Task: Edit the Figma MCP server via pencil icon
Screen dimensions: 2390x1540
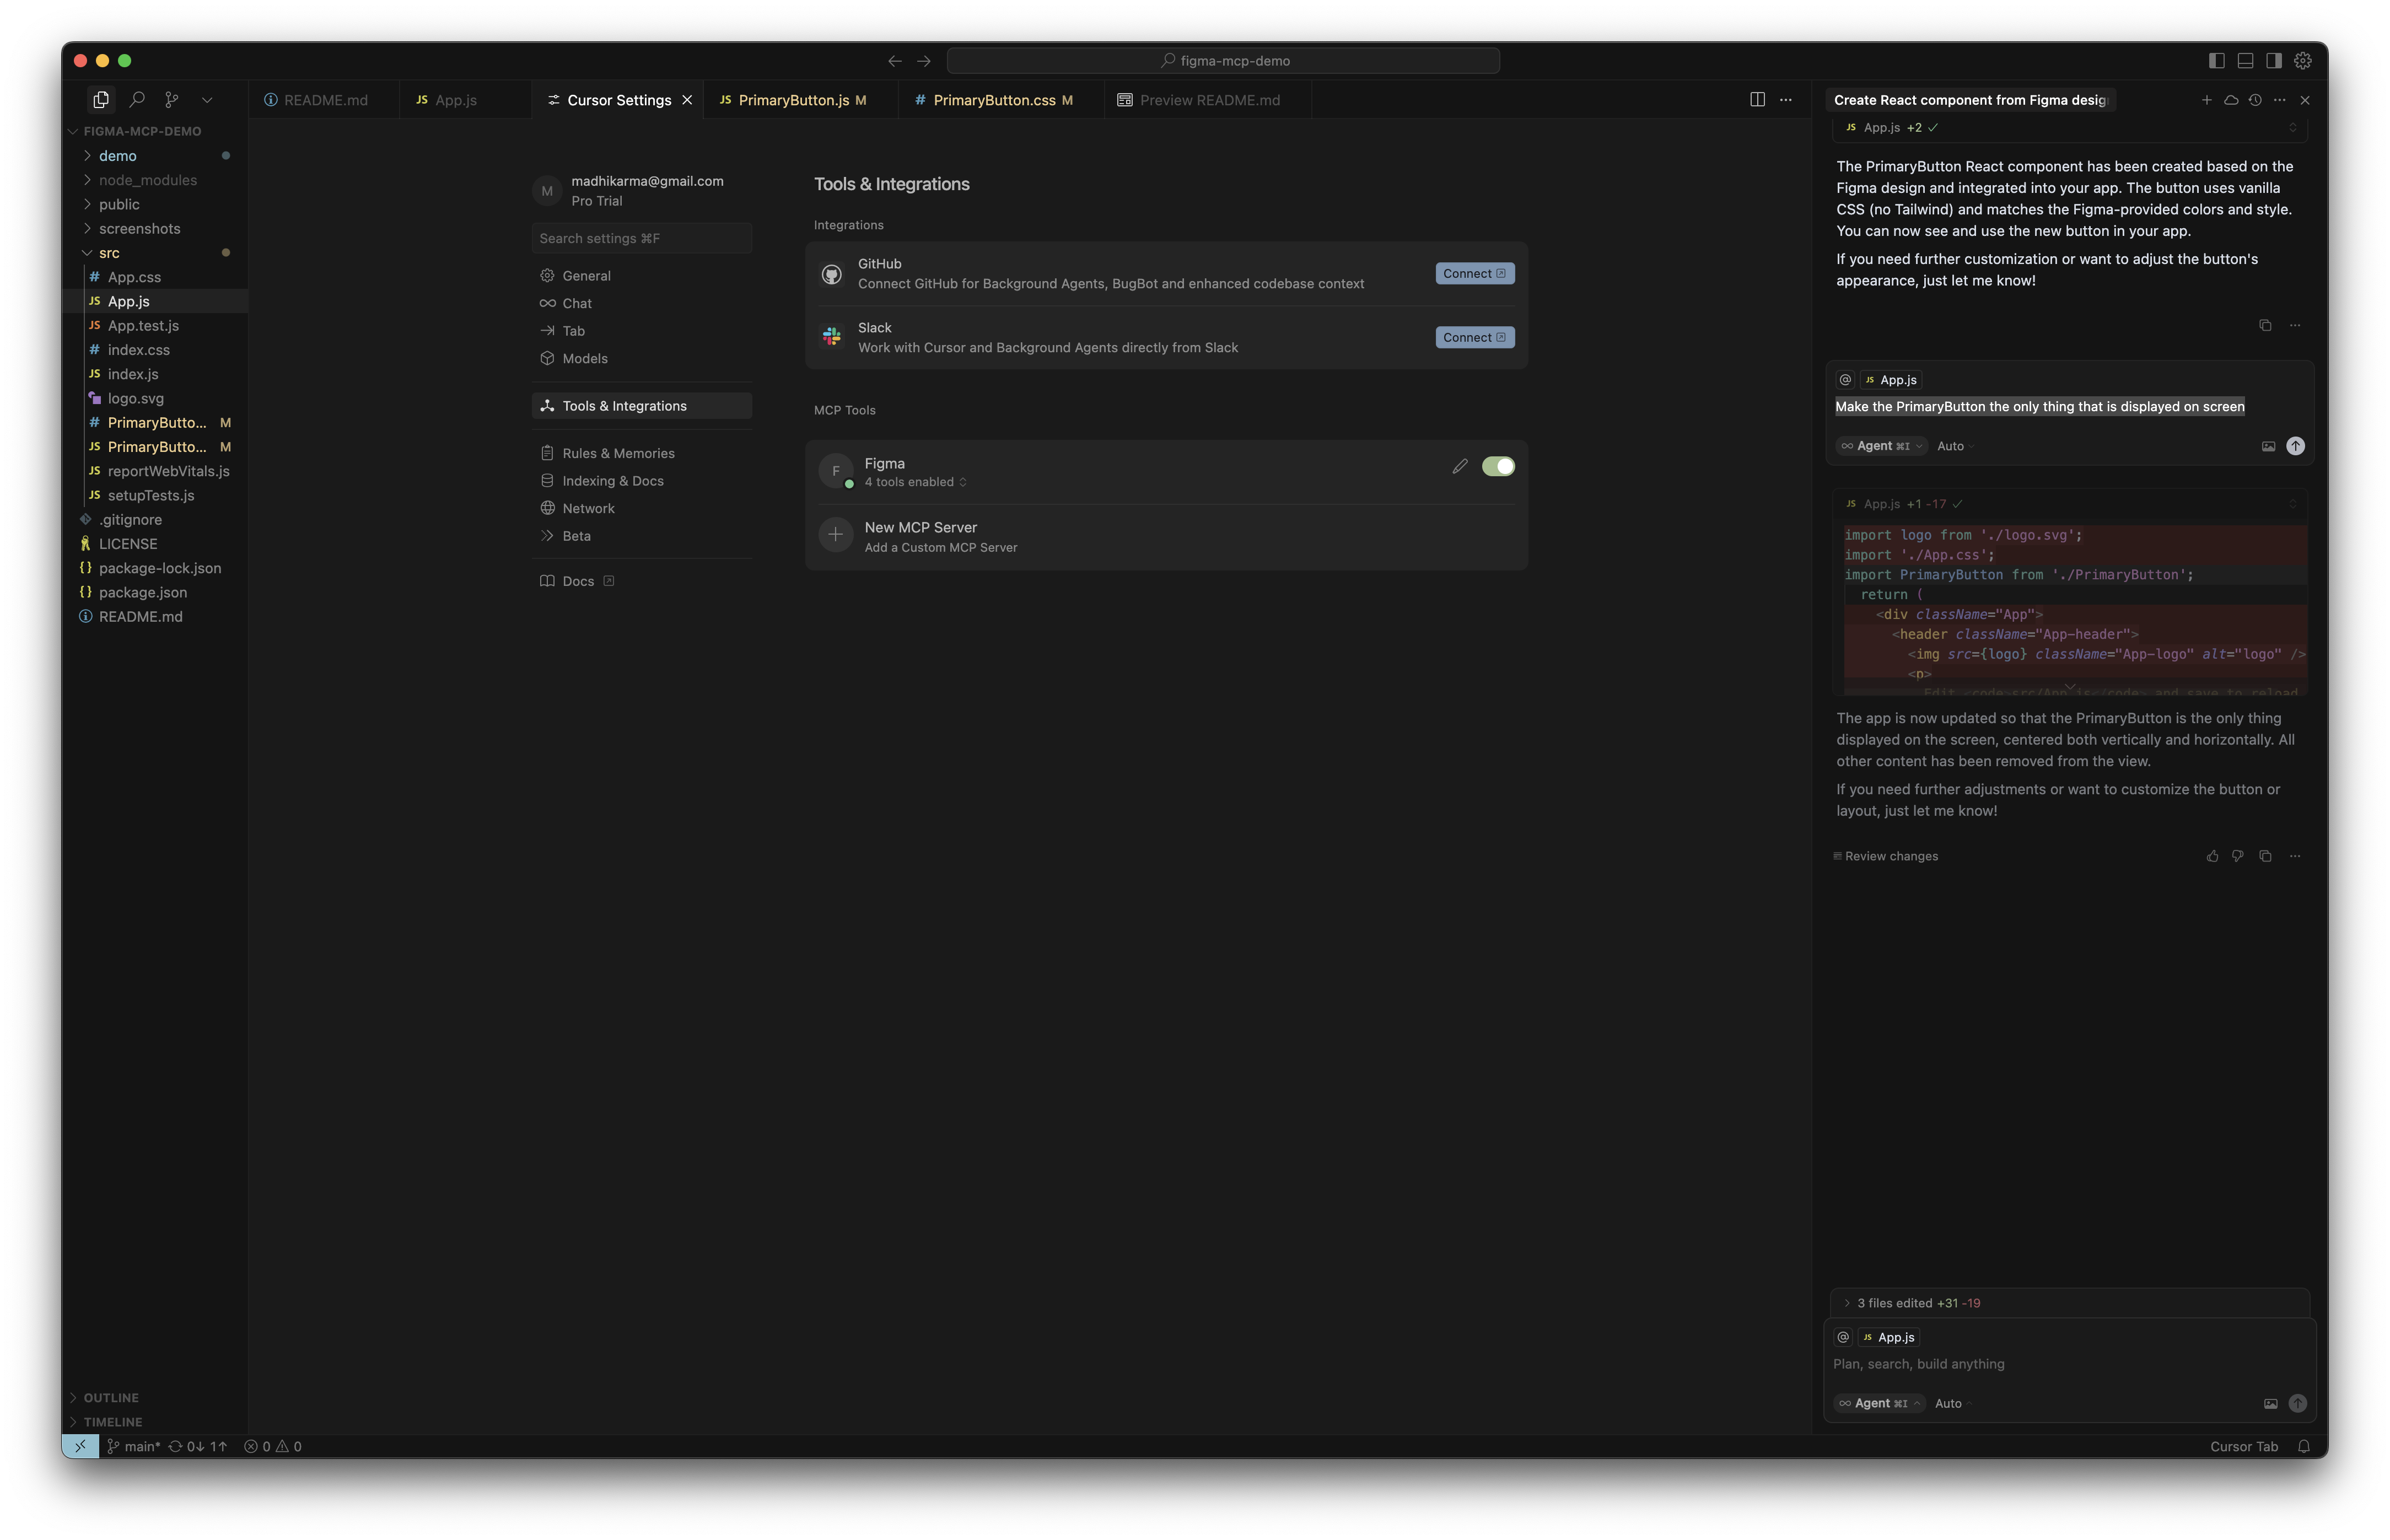Action: 1460,465
